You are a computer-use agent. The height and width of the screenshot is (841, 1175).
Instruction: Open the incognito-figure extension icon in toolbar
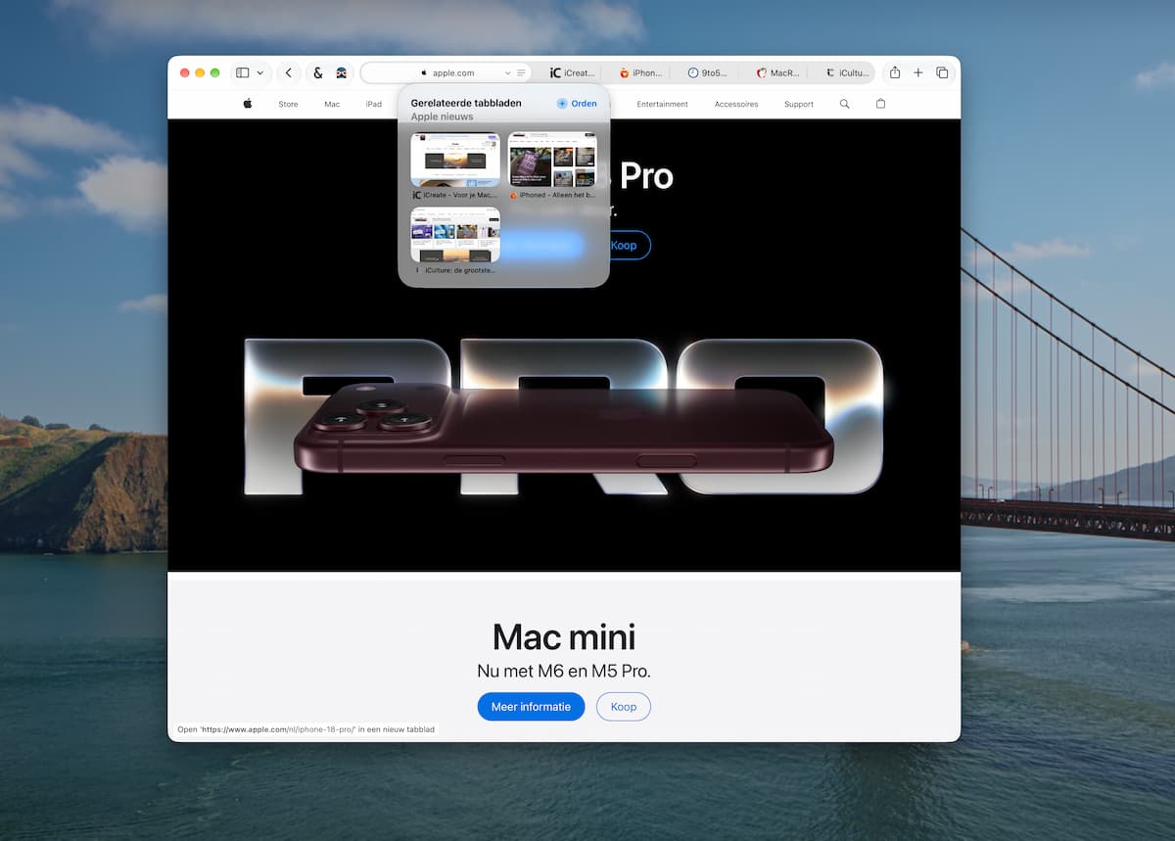coord(341,72)
